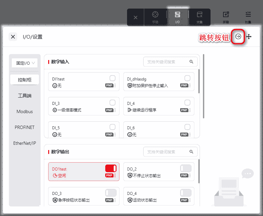Screen dimensions: 263x216
Task: Toggle the DO_4 motion status output switch
Action: (x=186, y=193)
